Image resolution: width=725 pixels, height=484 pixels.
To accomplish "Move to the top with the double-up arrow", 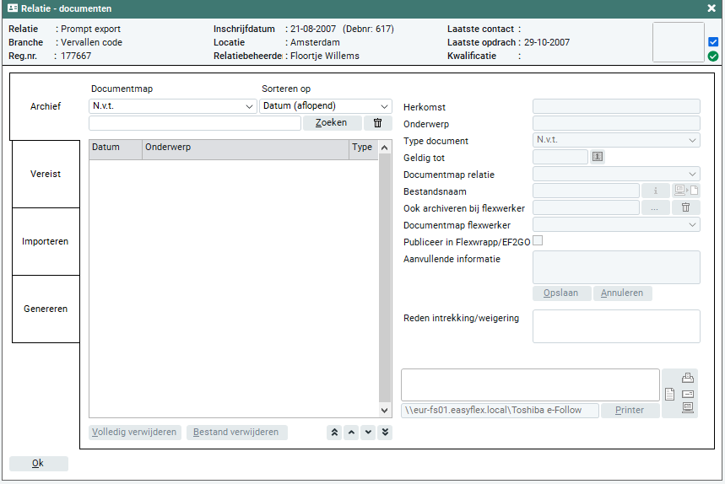I will (335, 433).
